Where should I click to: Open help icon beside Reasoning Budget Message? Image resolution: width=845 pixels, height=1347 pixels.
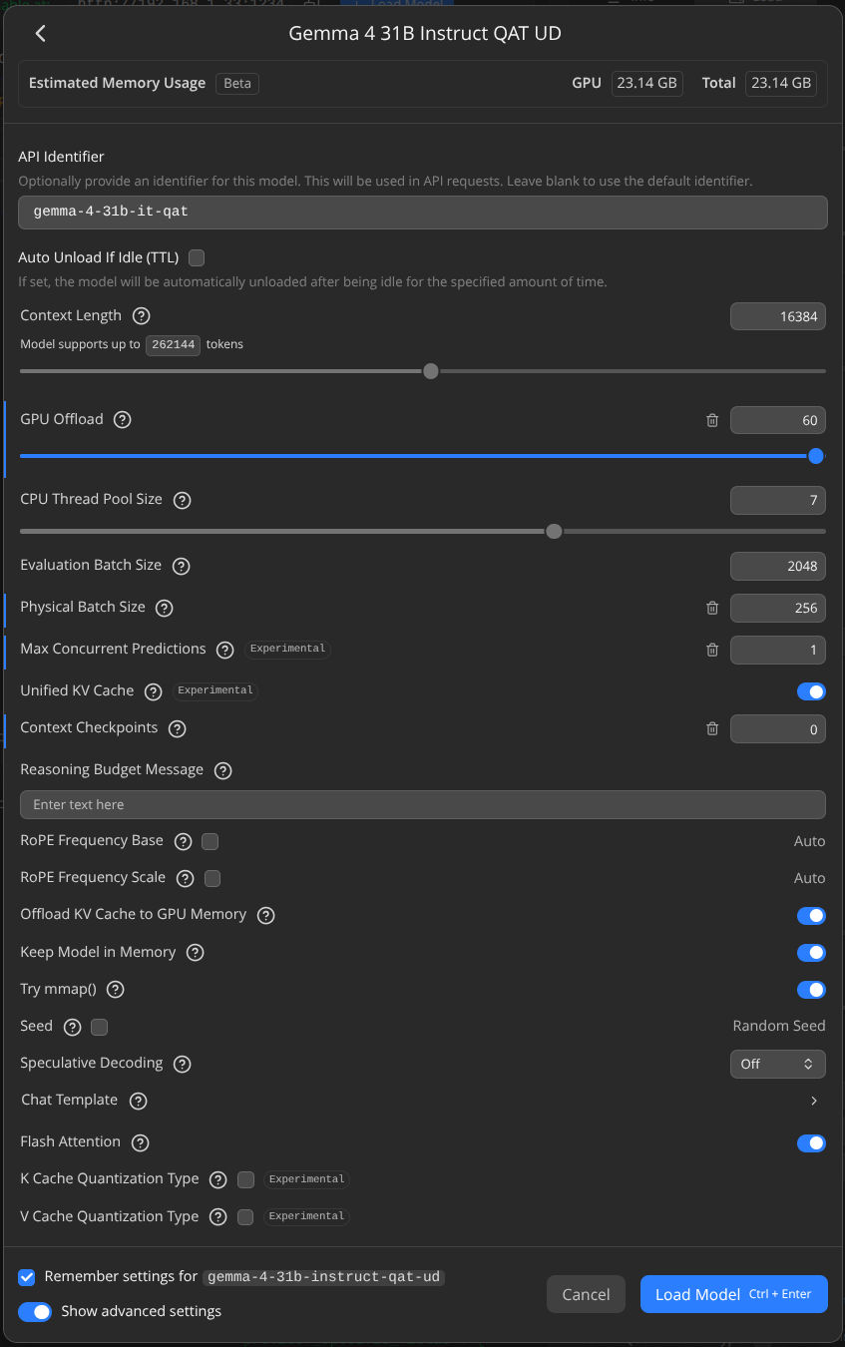pos(223,770)
